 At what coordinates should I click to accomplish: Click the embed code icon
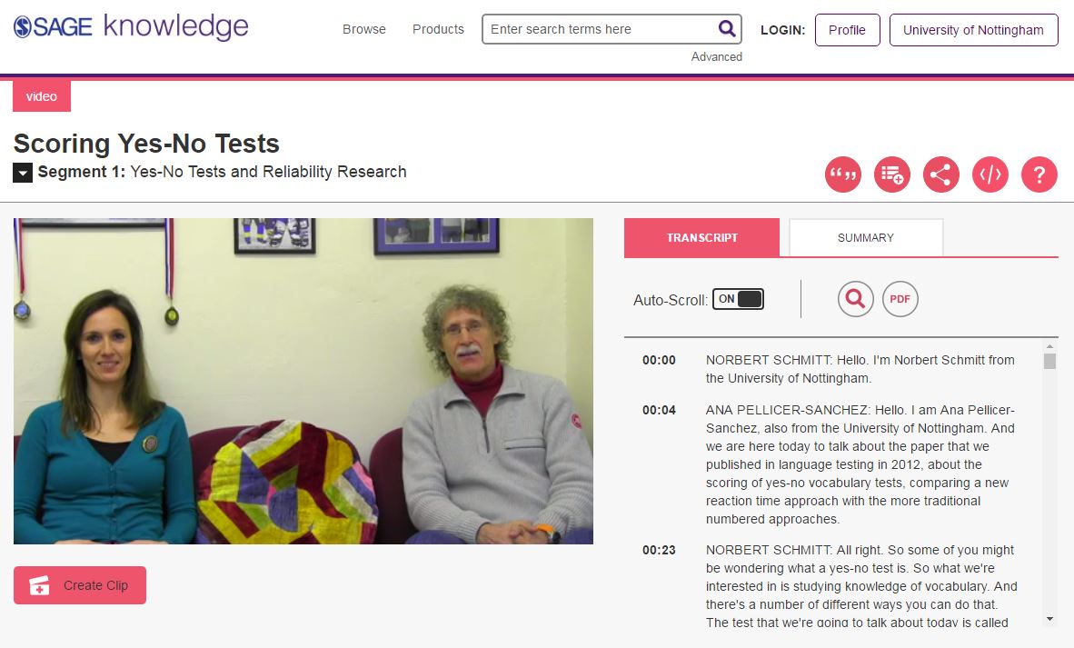(989, 174)
